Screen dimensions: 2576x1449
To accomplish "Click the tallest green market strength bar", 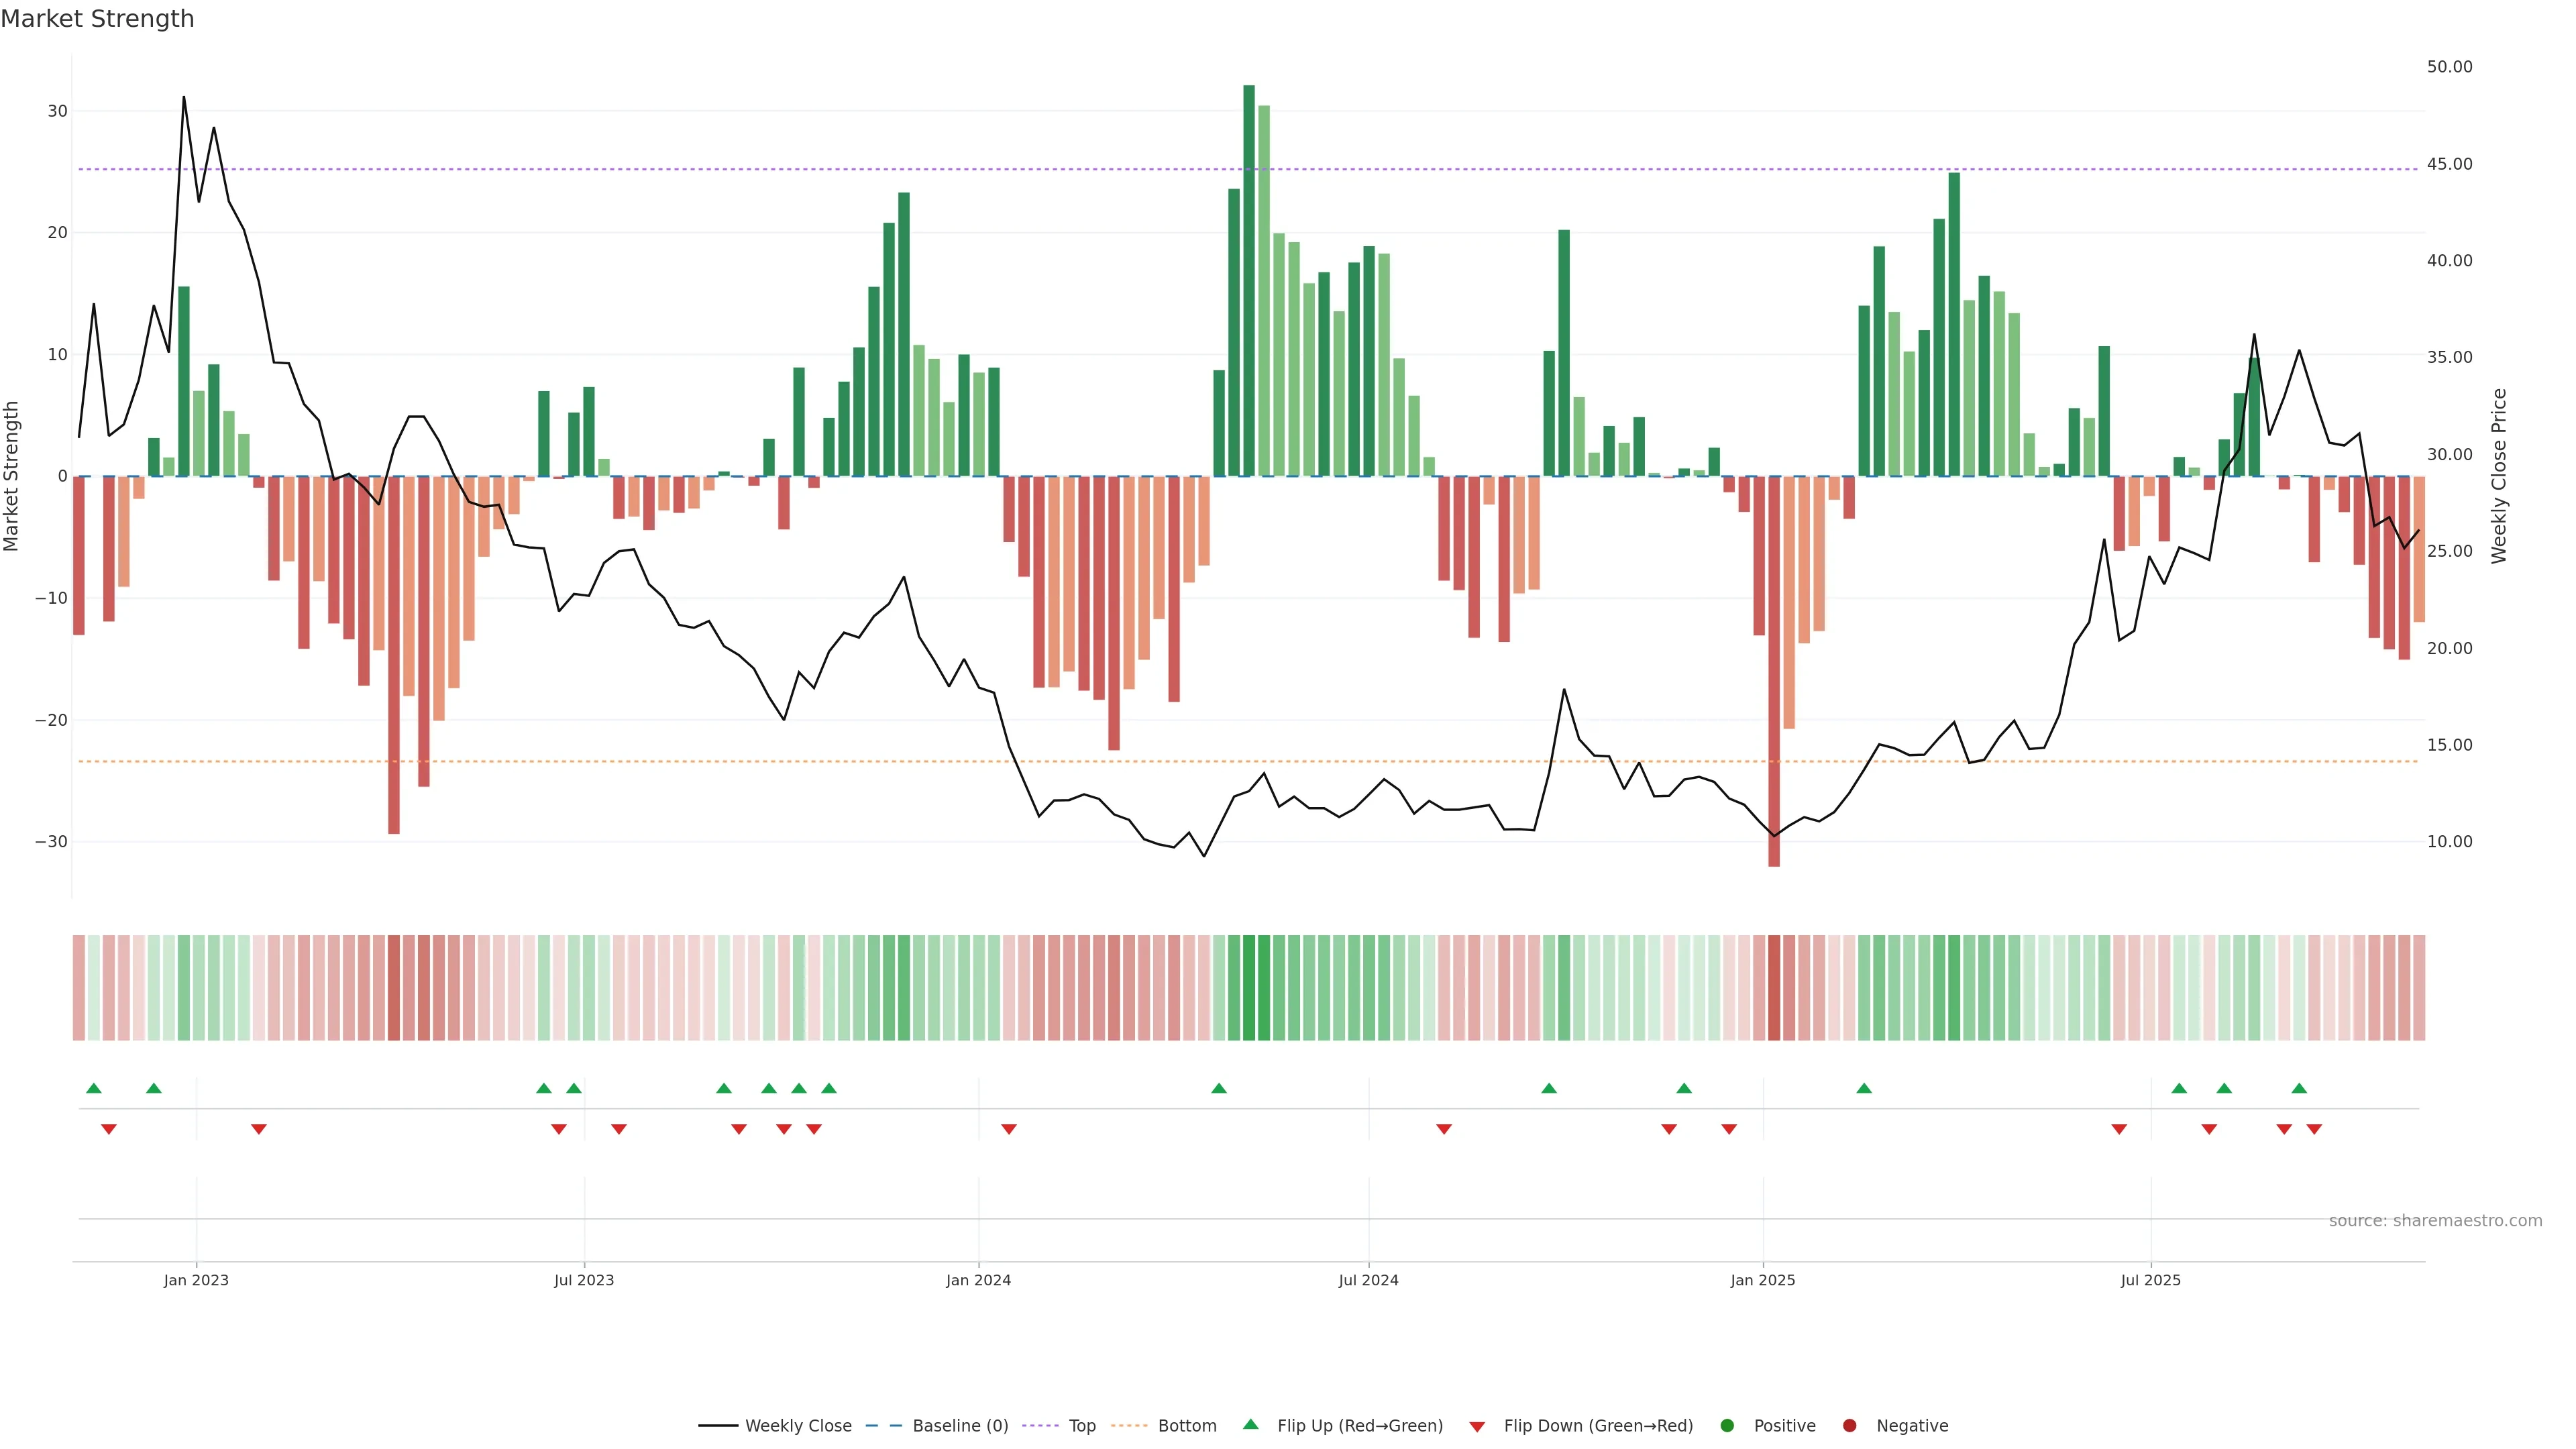I will coord(1249,280).
